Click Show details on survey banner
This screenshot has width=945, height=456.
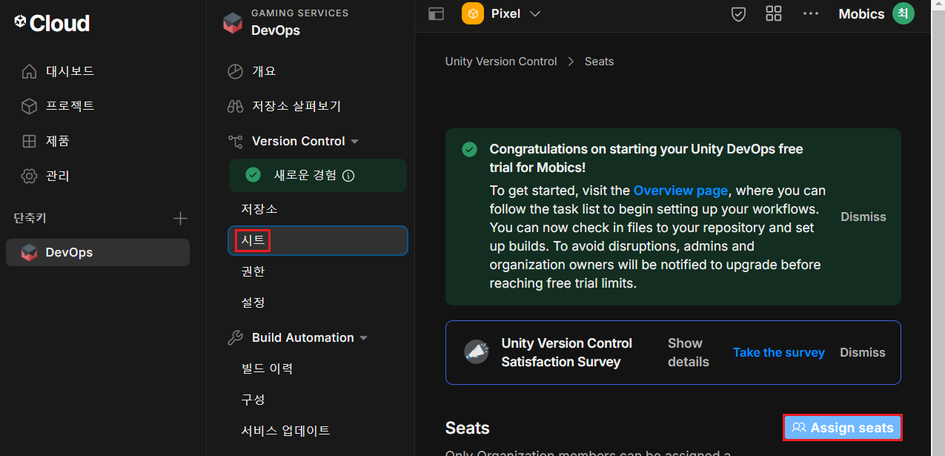pos(689,352)
